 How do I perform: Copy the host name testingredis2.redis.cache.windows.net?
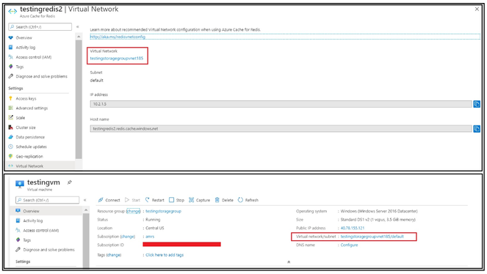pos(477,128)
